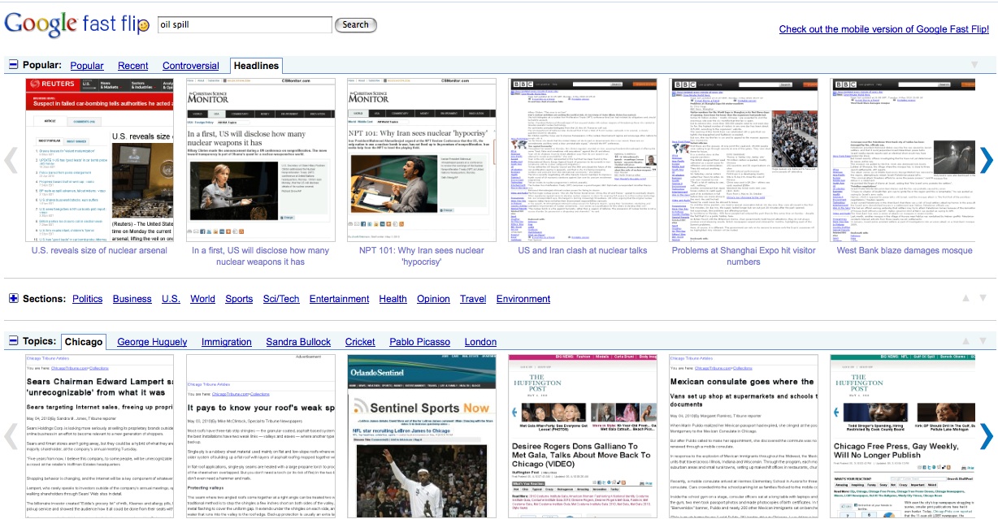Open the Politics section
This screenshot has width=998, height=519.
pos(88,299)
